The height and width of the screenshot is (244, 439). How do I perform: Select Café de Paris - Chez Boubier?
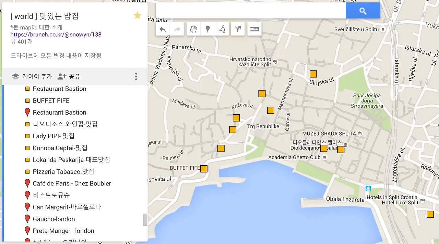72,183
